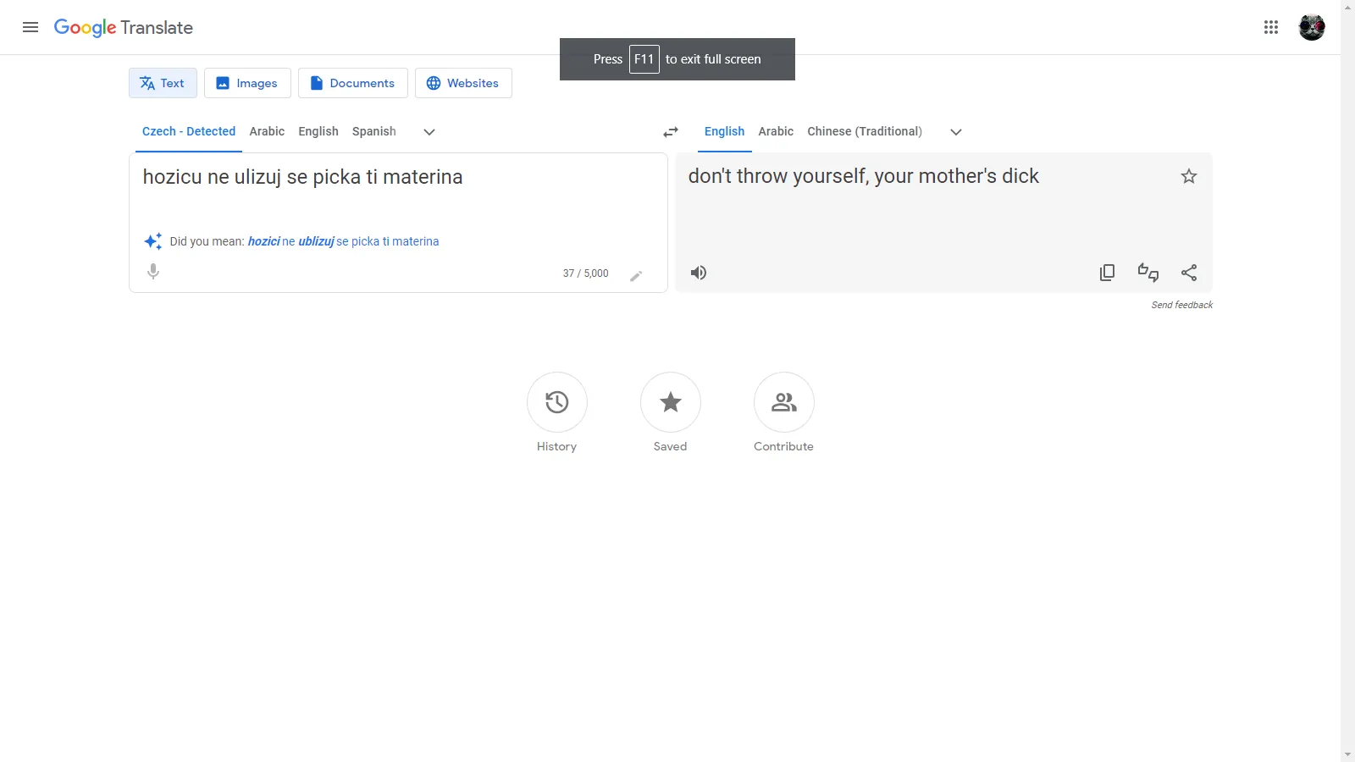
Task: Choose Spanish as source language
Action: (374, 131)
